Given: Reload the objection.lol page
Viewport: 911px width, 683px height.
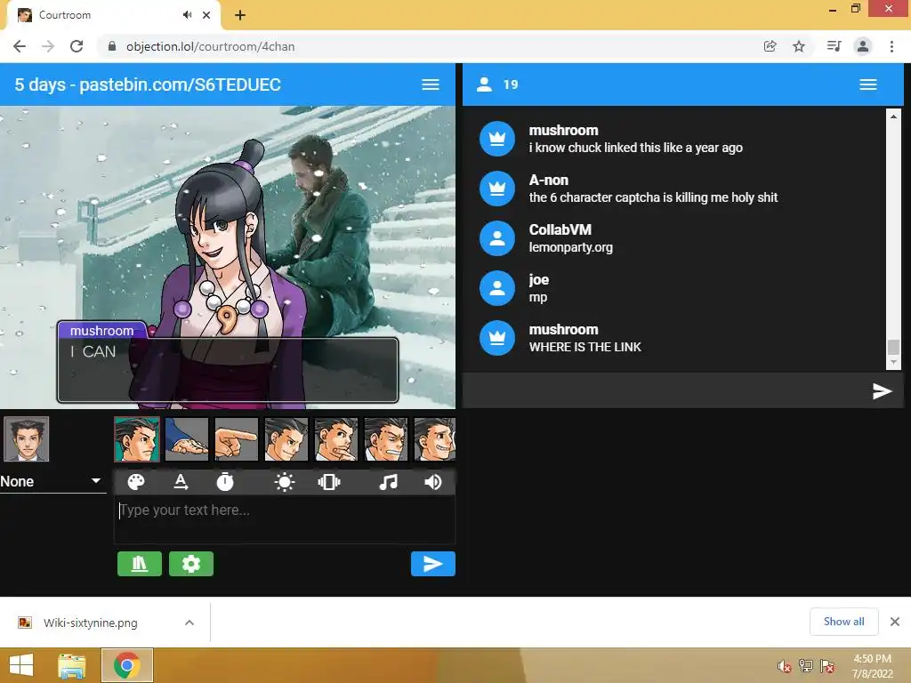Looking at the screenshot, I should pos(77,46).
